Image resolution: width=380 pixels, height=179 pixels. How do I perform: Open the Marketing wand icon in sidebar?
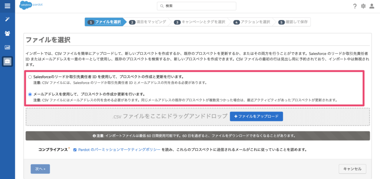[x=7, y=19]
